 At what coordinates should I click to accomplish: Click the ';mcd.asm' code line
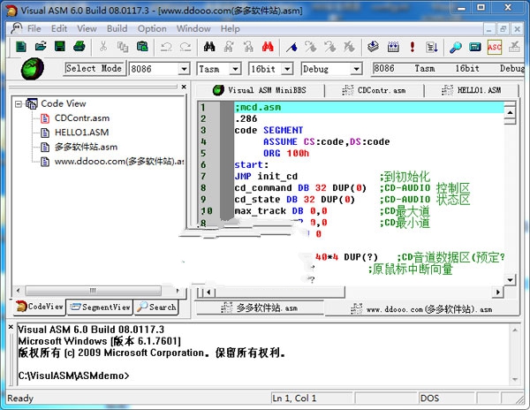pos(258,108)
